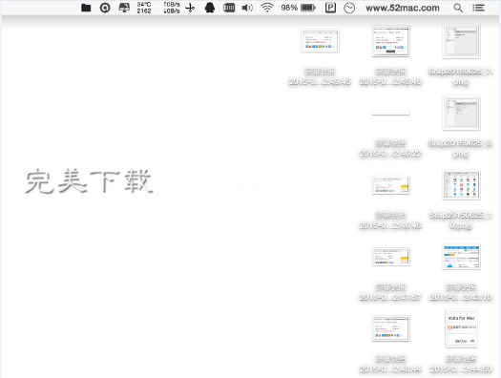Select the Snip20150625_8.png file thumbnail

click(461, 113)
